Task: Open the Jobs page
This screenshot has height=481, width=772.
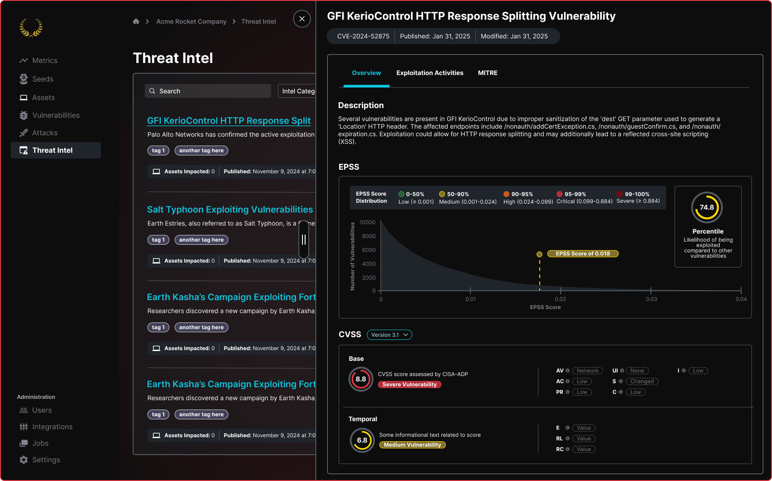Action: coord(40,443)
